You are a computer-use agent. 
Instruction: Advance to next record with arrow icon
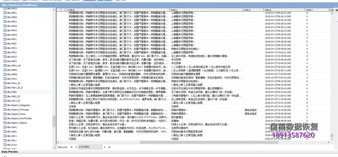105,147
